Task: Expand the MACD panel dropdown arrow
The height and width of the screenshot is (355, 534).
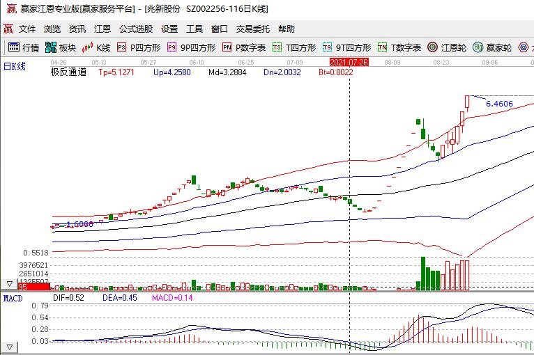Action: [9, 347]
